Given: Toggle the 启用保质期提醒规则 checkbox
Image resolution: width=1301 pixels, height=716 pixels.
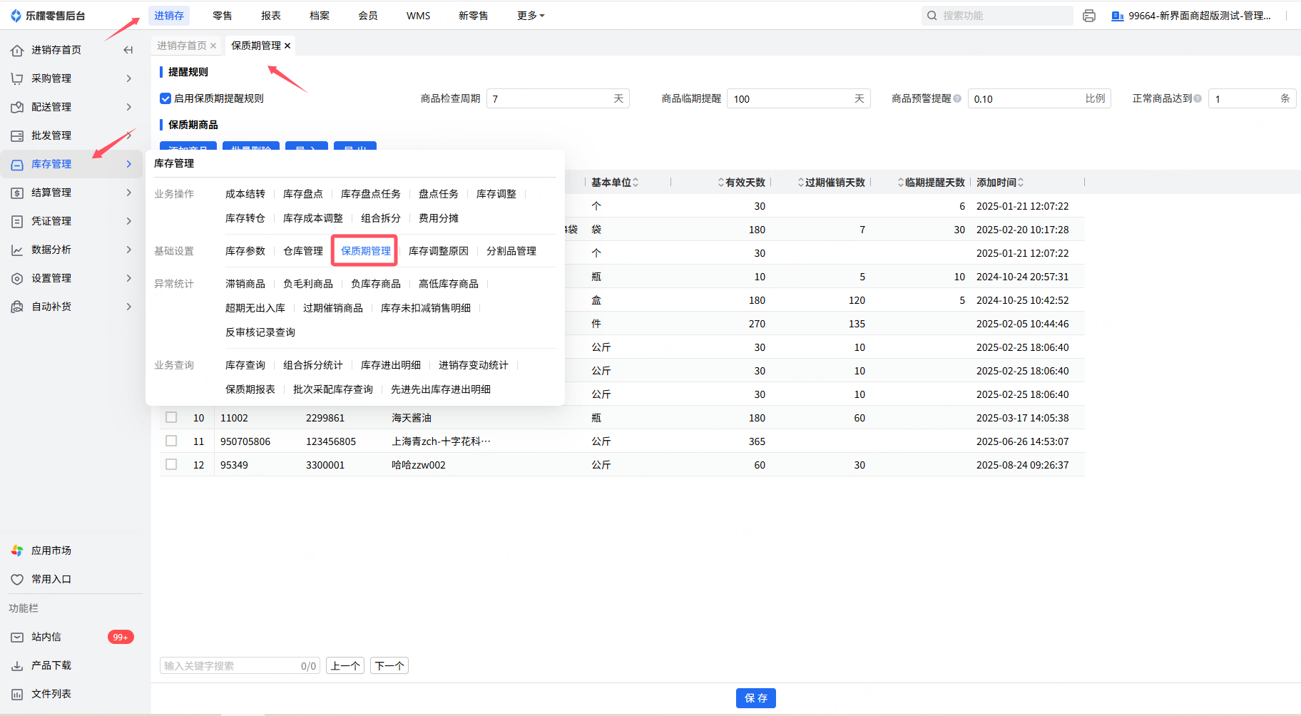Looking at the screenshot, I should pos(165,98).
